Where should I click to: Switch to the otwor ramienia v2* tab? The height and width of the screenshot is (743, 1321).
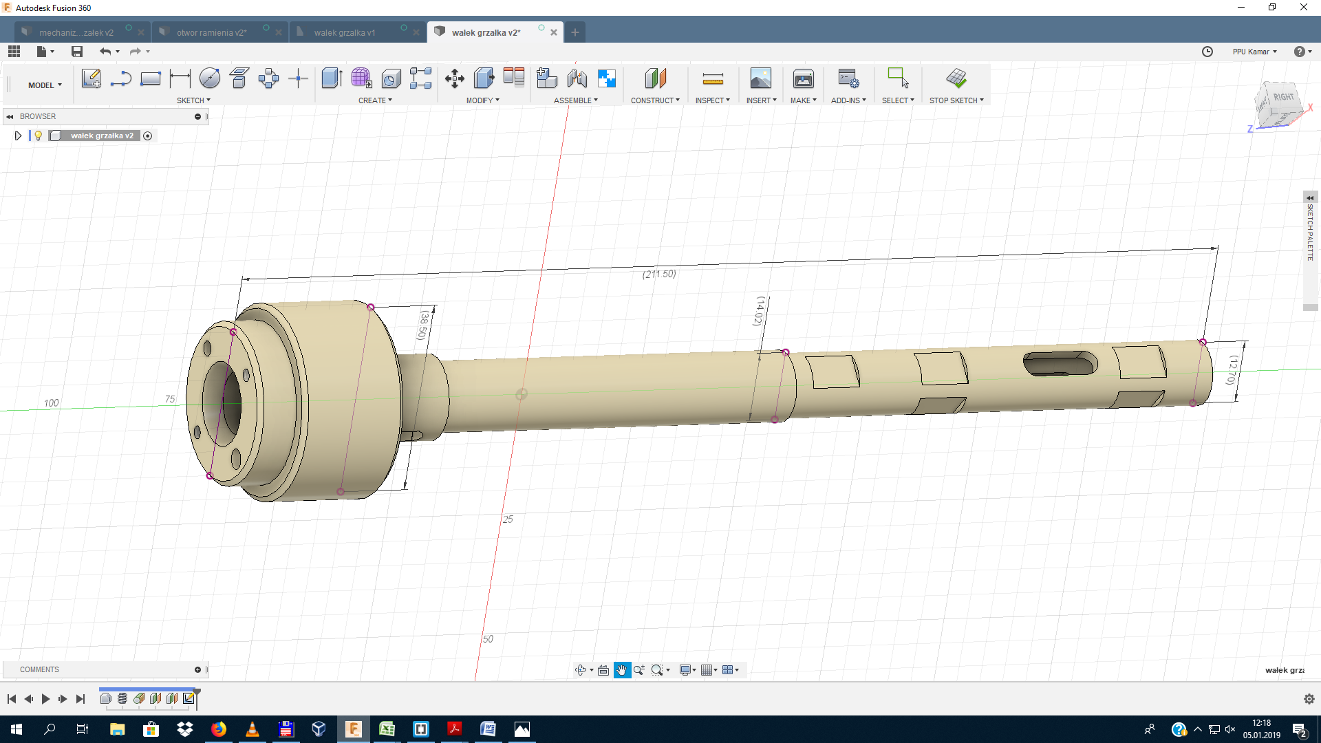[212, 32]
